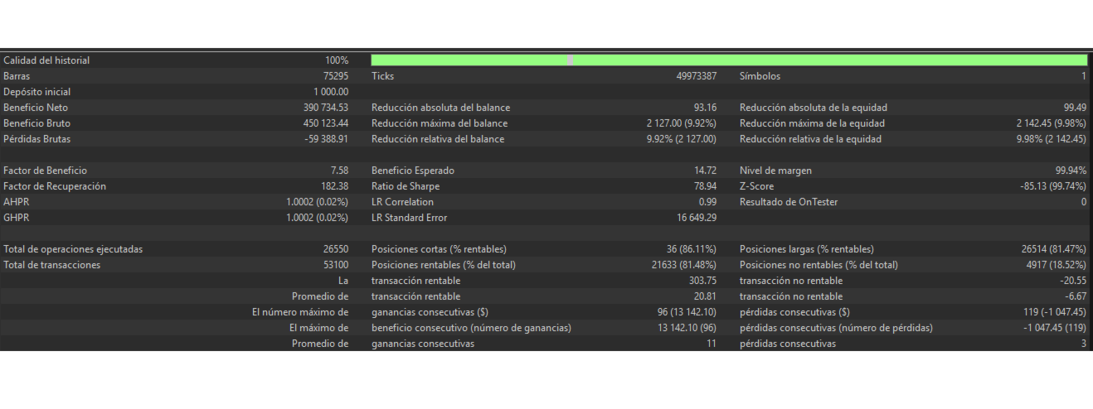Select the 'Resultado de OnTester' label

click(789, 202)
